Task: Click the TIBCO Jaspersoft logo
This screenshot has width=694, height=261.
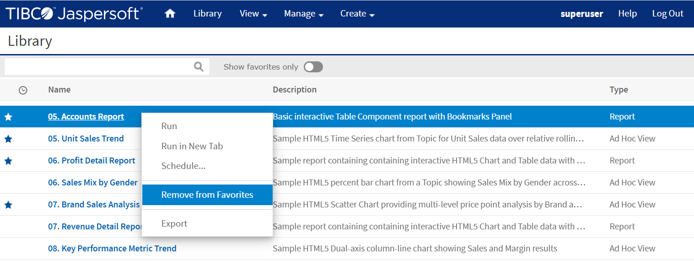Action: pos(74,14)
